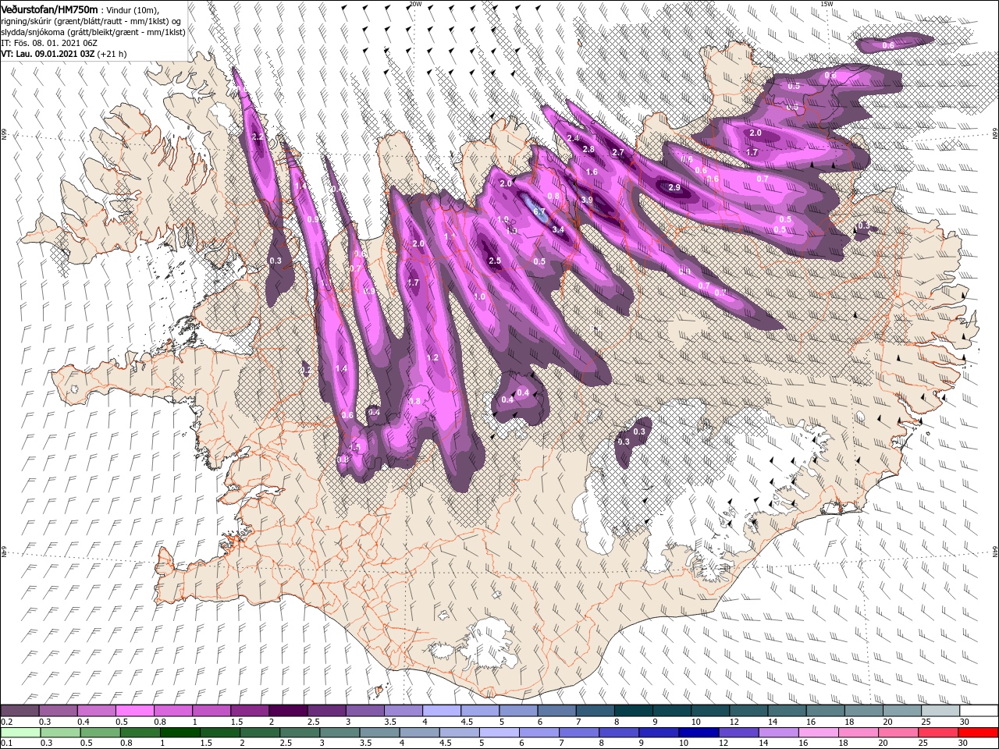The height and width of the screenshot is (749, 999).
Task: Click the deep blue 10–12 rain legend swatch
Action: coord(698,732)
